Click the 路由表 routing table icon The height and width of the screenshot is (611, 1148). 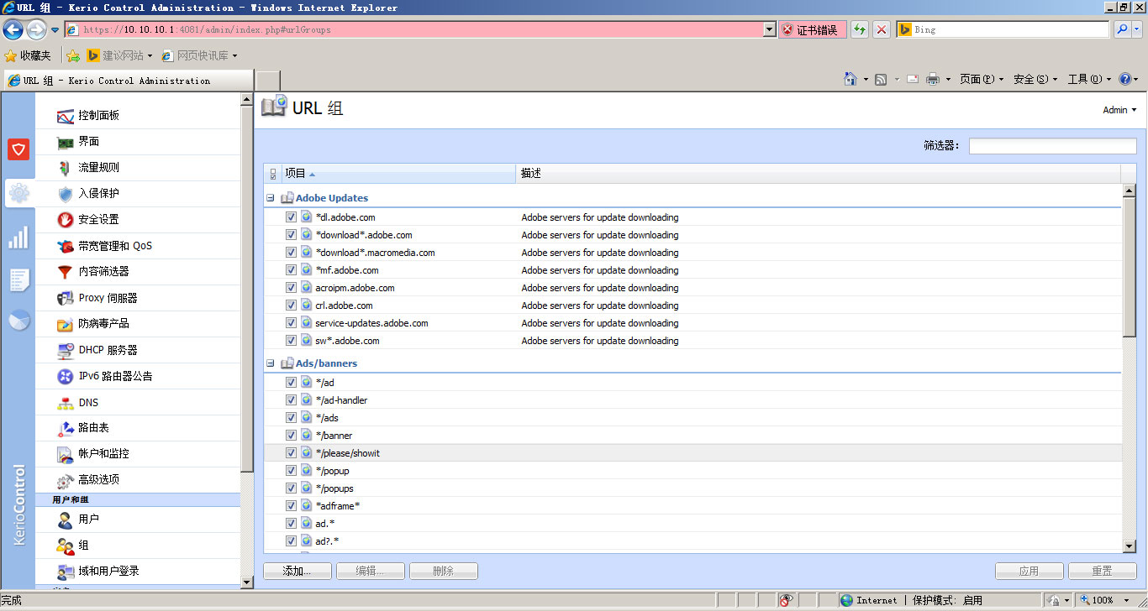pos(66,428)
